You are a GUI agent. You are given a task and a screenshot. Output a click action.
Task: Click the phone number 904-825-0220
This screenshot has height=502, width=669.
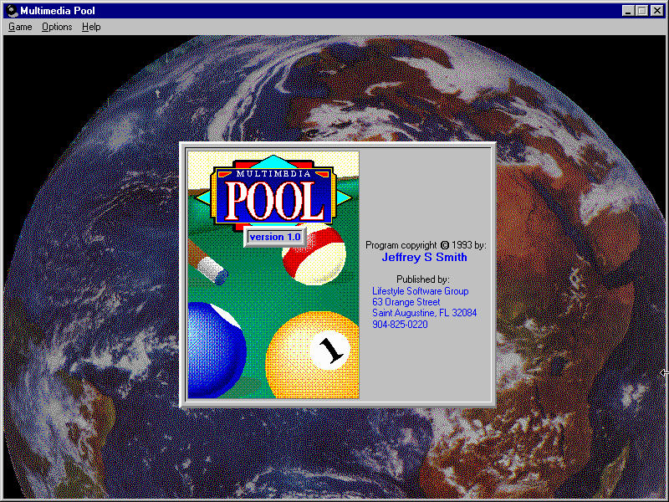[400, 325]
